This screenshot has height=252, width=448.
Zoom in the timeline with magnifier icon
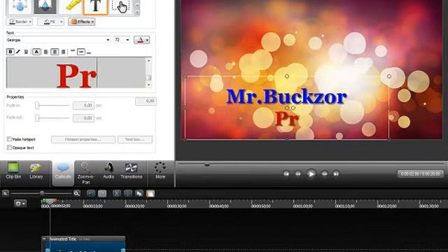(76, 193)
